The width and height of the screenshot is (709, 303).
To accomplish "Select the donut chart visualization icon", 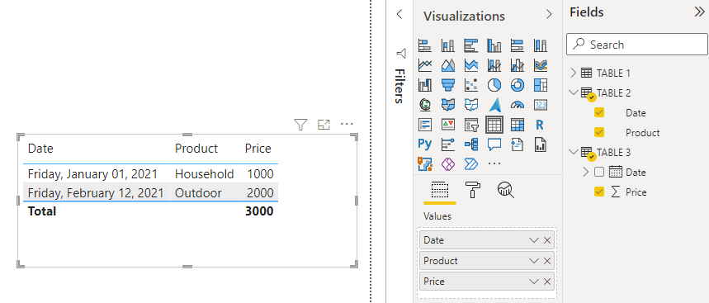I will pos(518,84).
